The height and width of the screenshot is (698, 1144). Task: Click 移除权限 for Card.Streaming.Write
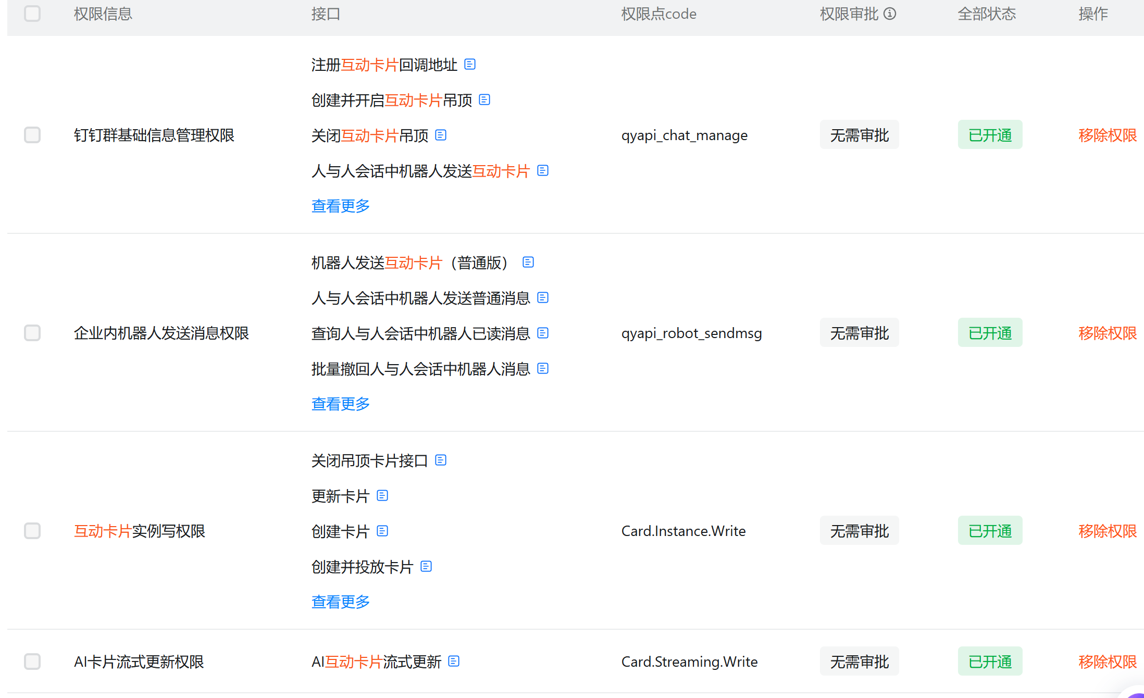coord(1108,662)
